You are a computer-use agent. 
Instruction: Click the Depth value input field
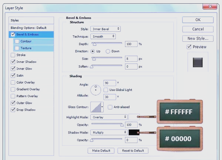[131, 44]
